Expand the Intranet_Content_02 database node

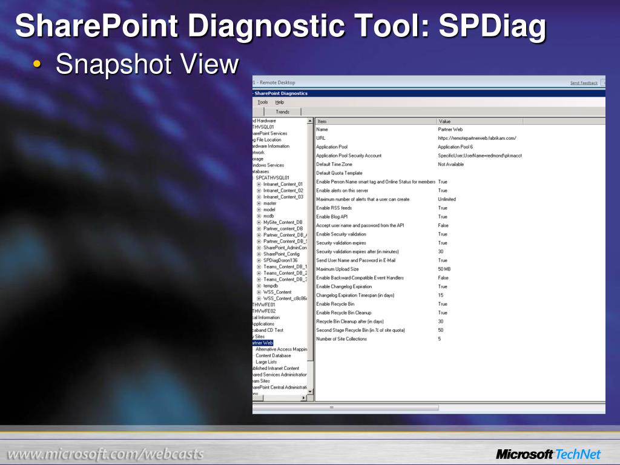[259, 191]
